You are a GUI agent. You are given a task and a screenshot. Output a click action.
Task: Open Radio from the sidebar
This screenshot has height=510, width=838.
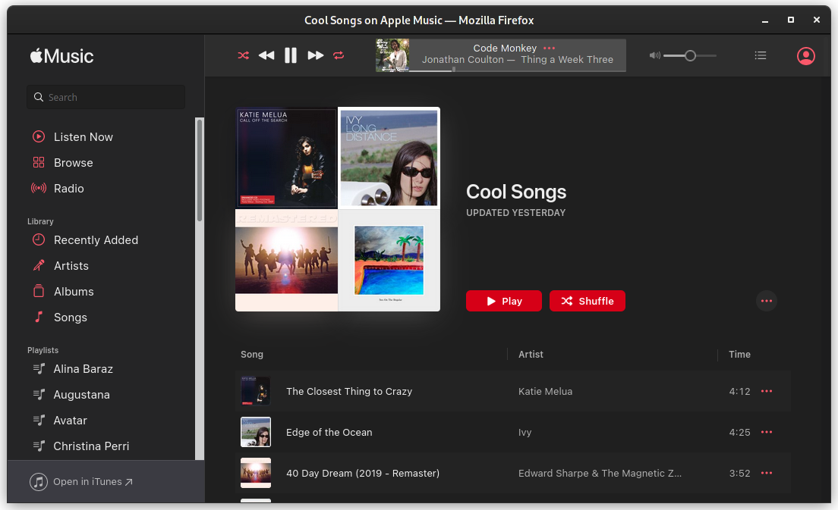tap(69, 188)
